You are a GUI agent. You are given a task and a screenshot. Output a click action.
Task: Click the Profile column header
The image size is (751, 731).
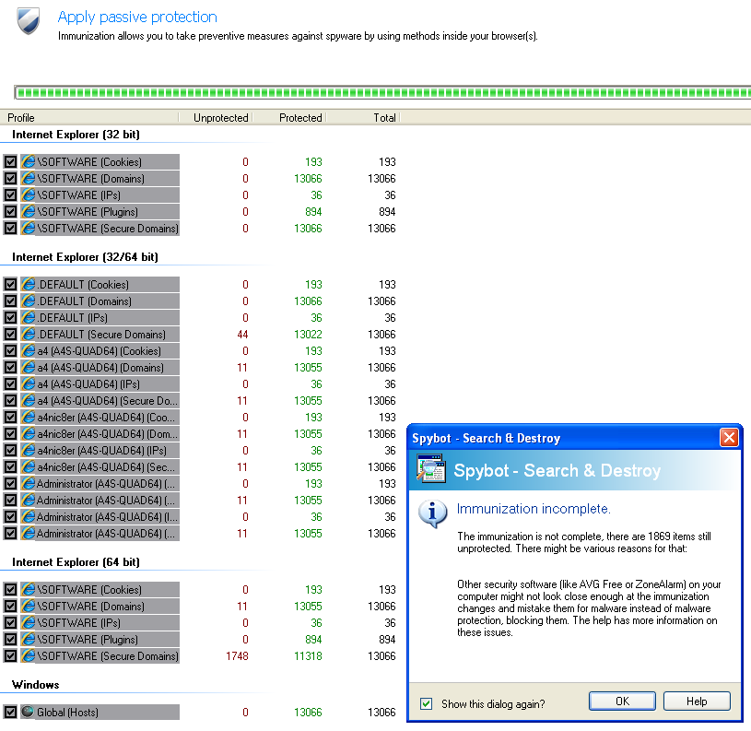tap(89, 118)
